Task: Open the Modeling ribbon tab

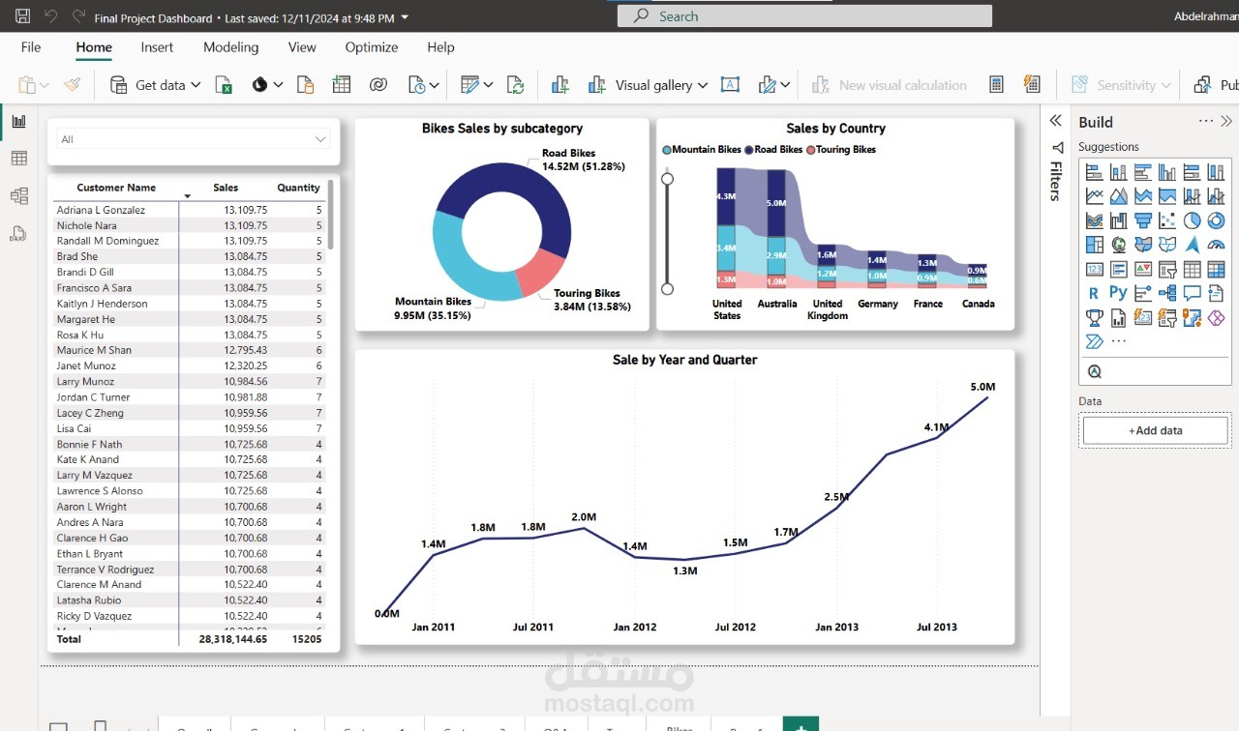Action: tap(230, 46)
